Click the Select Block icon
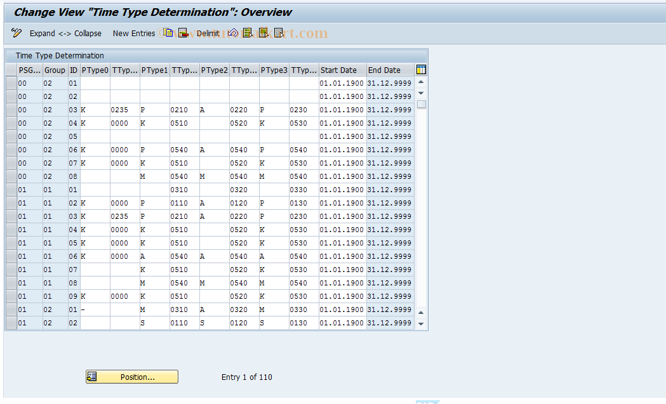 (263, 33)
